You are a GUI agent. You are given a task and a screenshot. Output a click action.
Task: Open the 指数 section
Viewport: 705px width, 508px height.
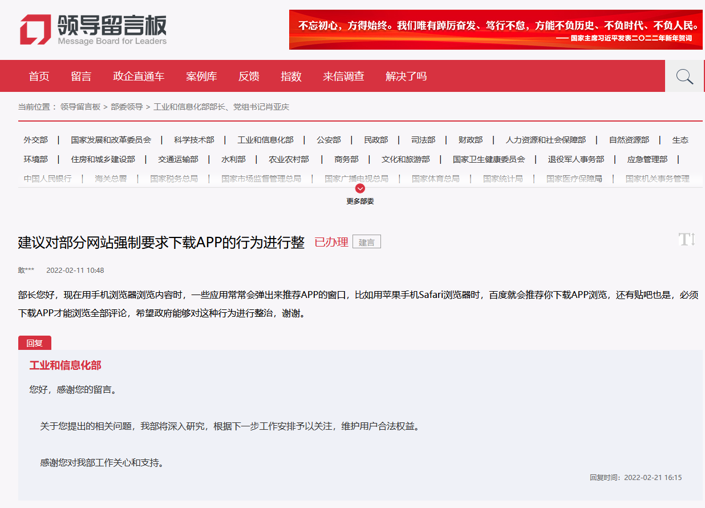point(291,76)
